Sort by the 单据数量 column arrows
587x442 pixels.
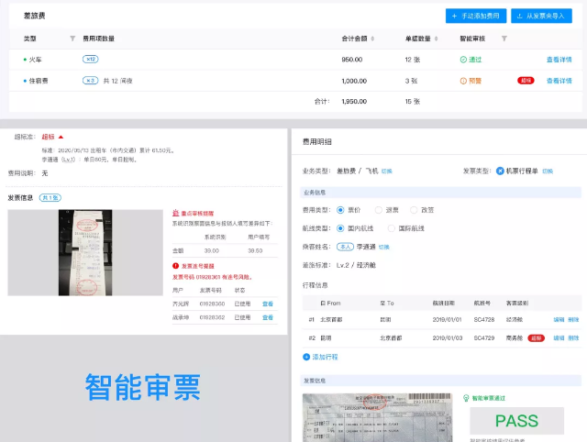click(x=437, y=39)
